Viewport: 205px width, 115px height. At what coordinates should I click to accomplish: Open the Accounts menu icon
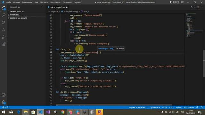tap(4, 95)
